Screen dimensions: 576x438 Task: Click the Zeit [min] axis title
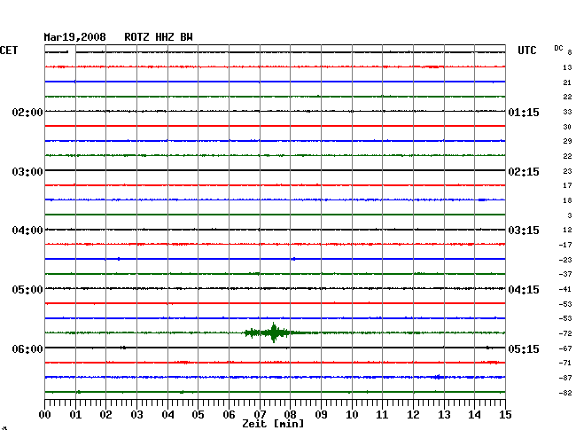click(273, 424)
